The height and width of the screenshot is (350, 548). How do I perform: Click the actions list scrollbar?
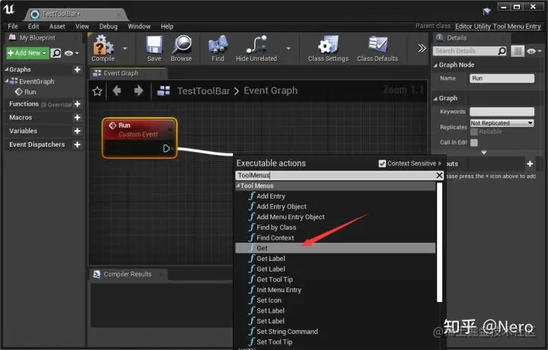[x=440, y=243]
